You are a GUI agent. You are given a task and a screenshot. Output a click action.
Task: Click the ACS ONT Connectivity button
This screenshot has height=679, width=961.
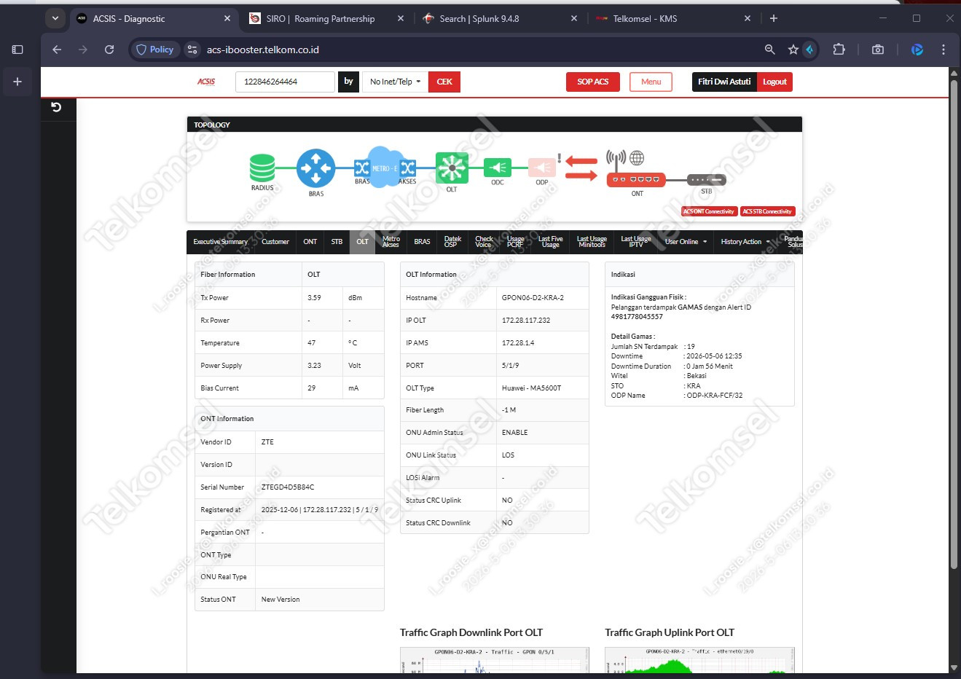709,211
